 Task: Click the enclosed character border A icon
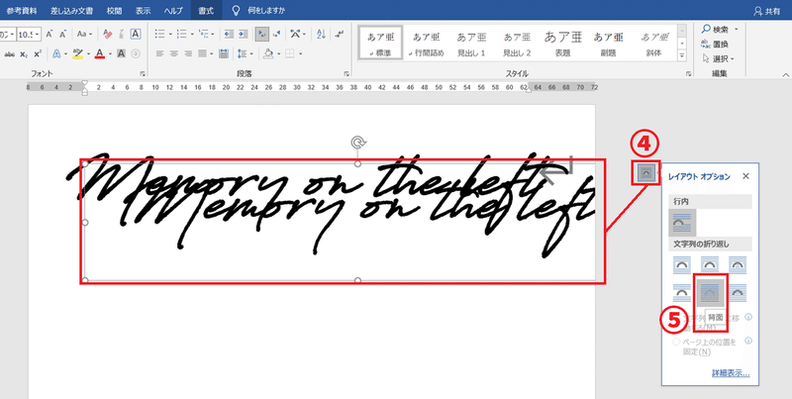coord(136,35)
